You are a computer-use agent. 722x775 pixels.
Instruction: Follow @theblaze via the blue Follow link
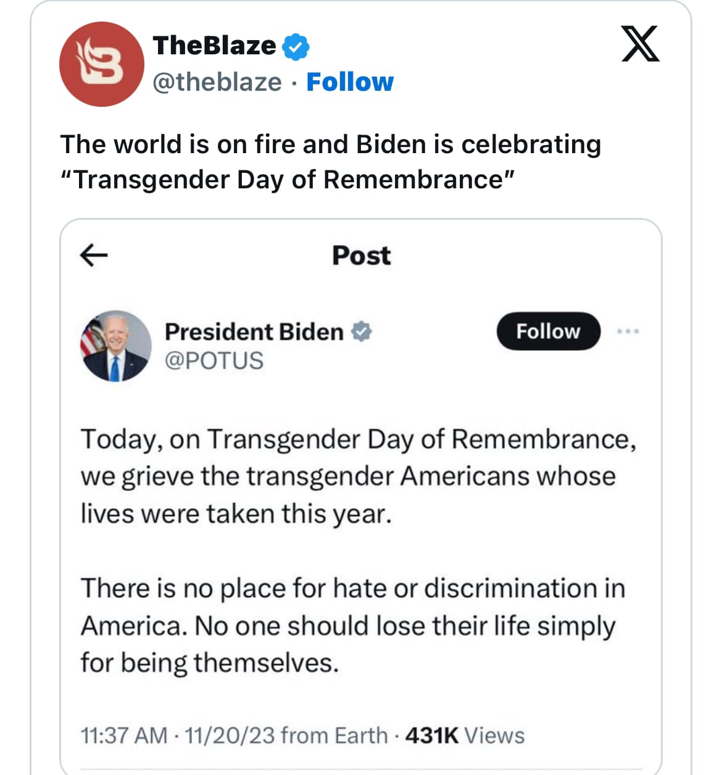point(350,82)
